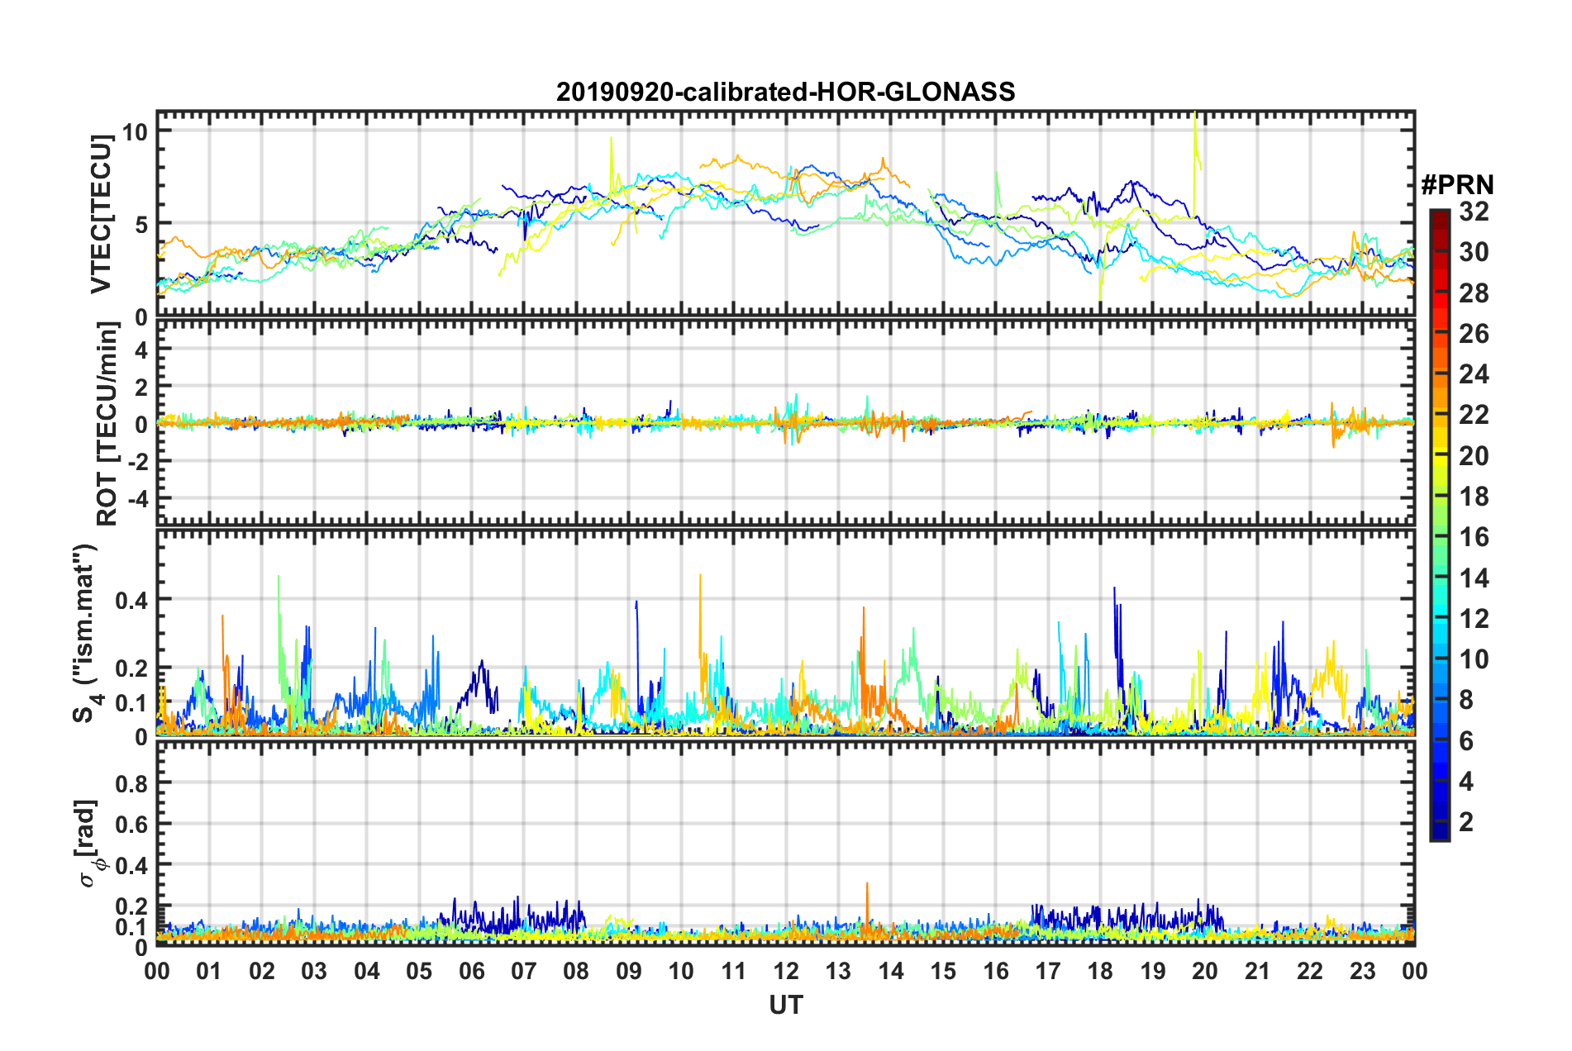Click the ROT axis tick label -2
The width and height of the screenshot is (1572, 1051).
click(x=137, y=462)
